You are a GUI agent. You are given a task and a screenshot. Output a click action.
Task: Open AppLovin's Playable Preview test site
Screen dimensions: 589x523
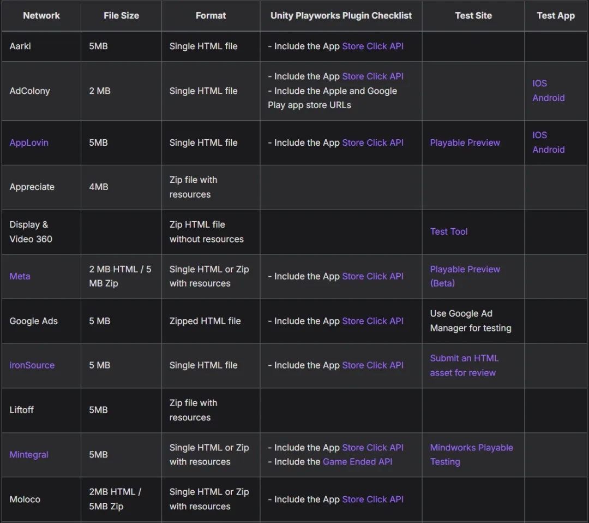[465, 142]
